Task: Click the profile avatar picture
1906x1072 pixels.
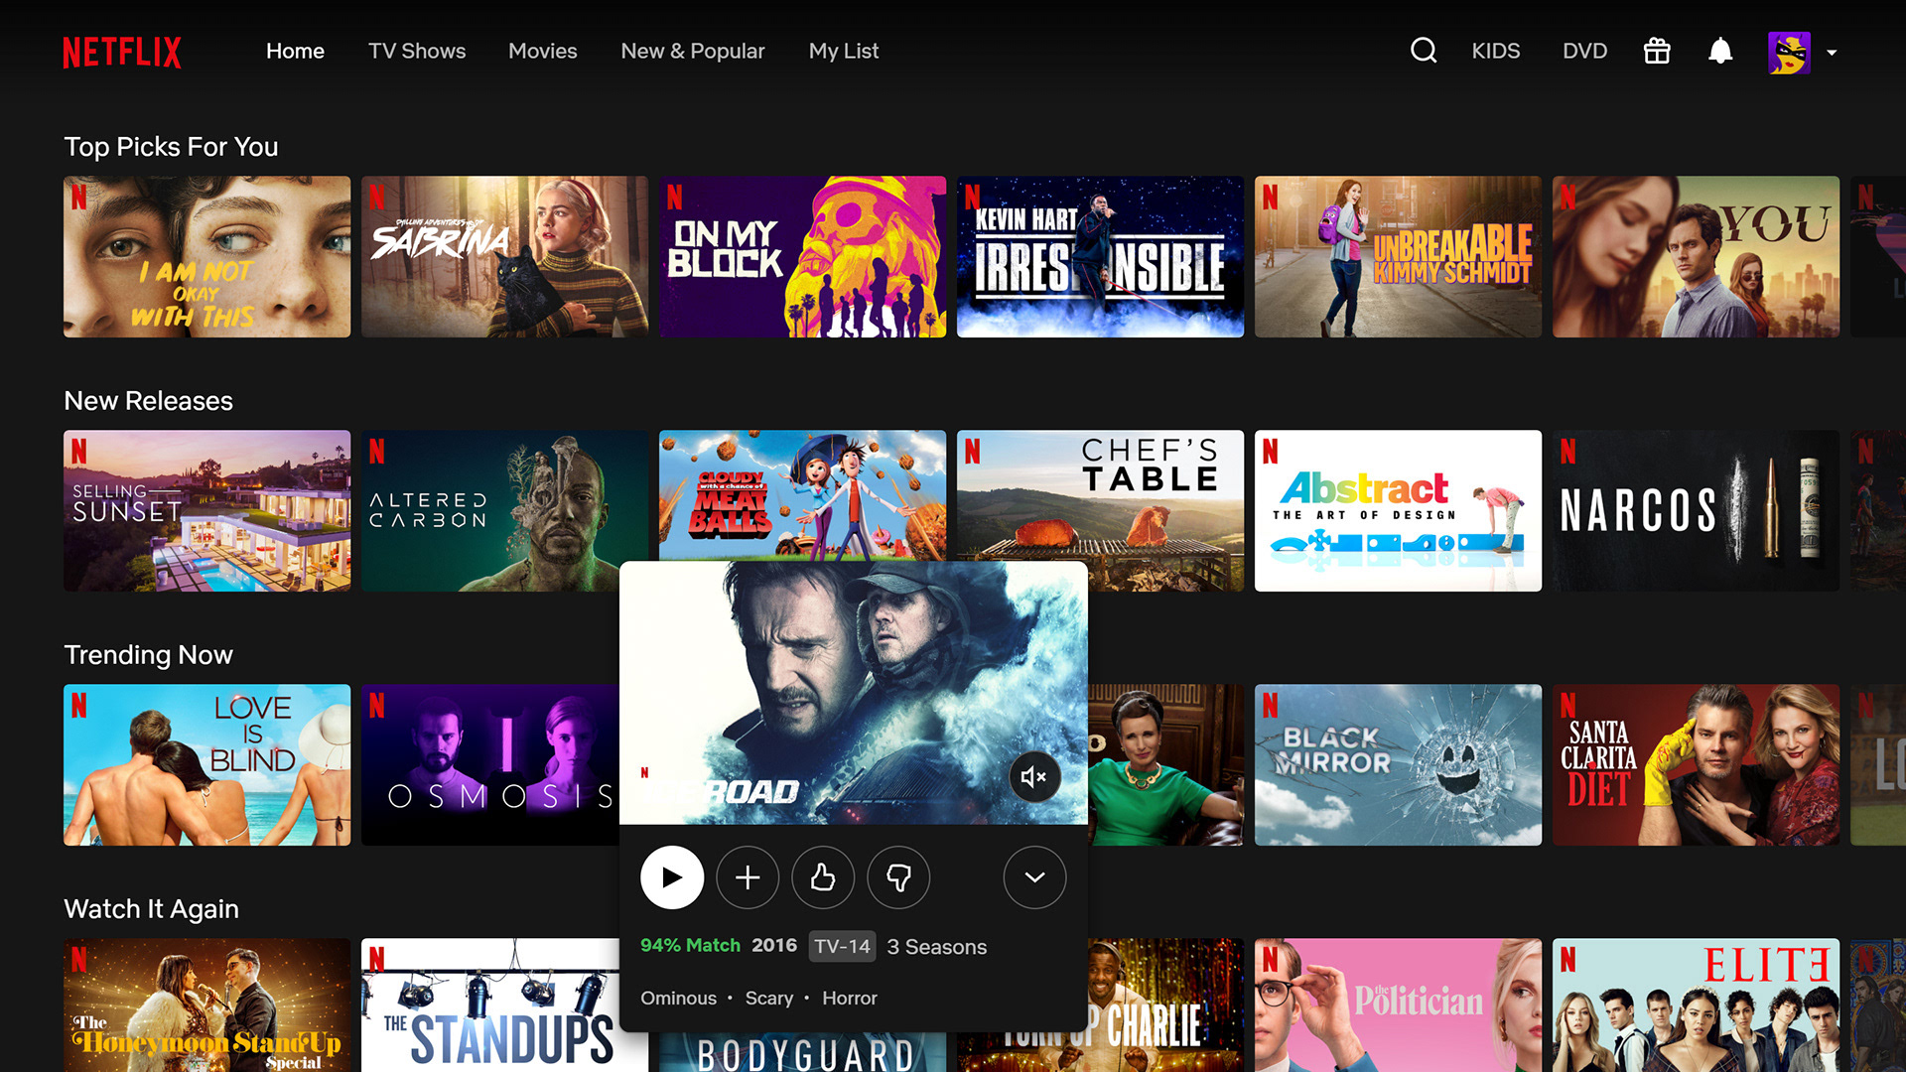Action: (1789, 53)
